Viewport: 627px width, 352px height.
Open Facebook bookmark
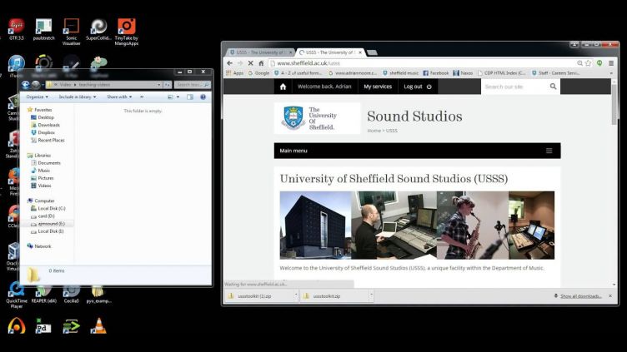click(435, 73)
